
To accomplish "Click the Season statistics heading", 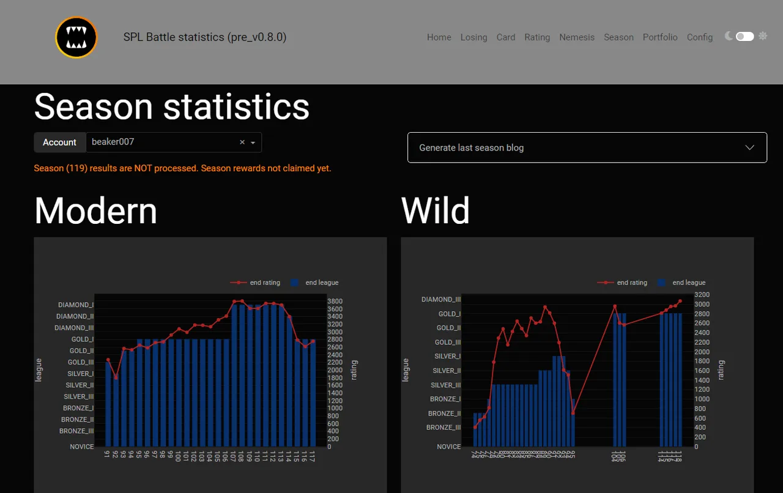I will pyautogui.click(x=172, y=106).
